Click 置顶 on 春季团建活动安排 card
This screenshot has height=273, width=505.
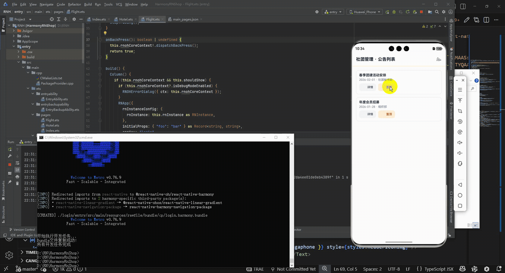(387, 87)
